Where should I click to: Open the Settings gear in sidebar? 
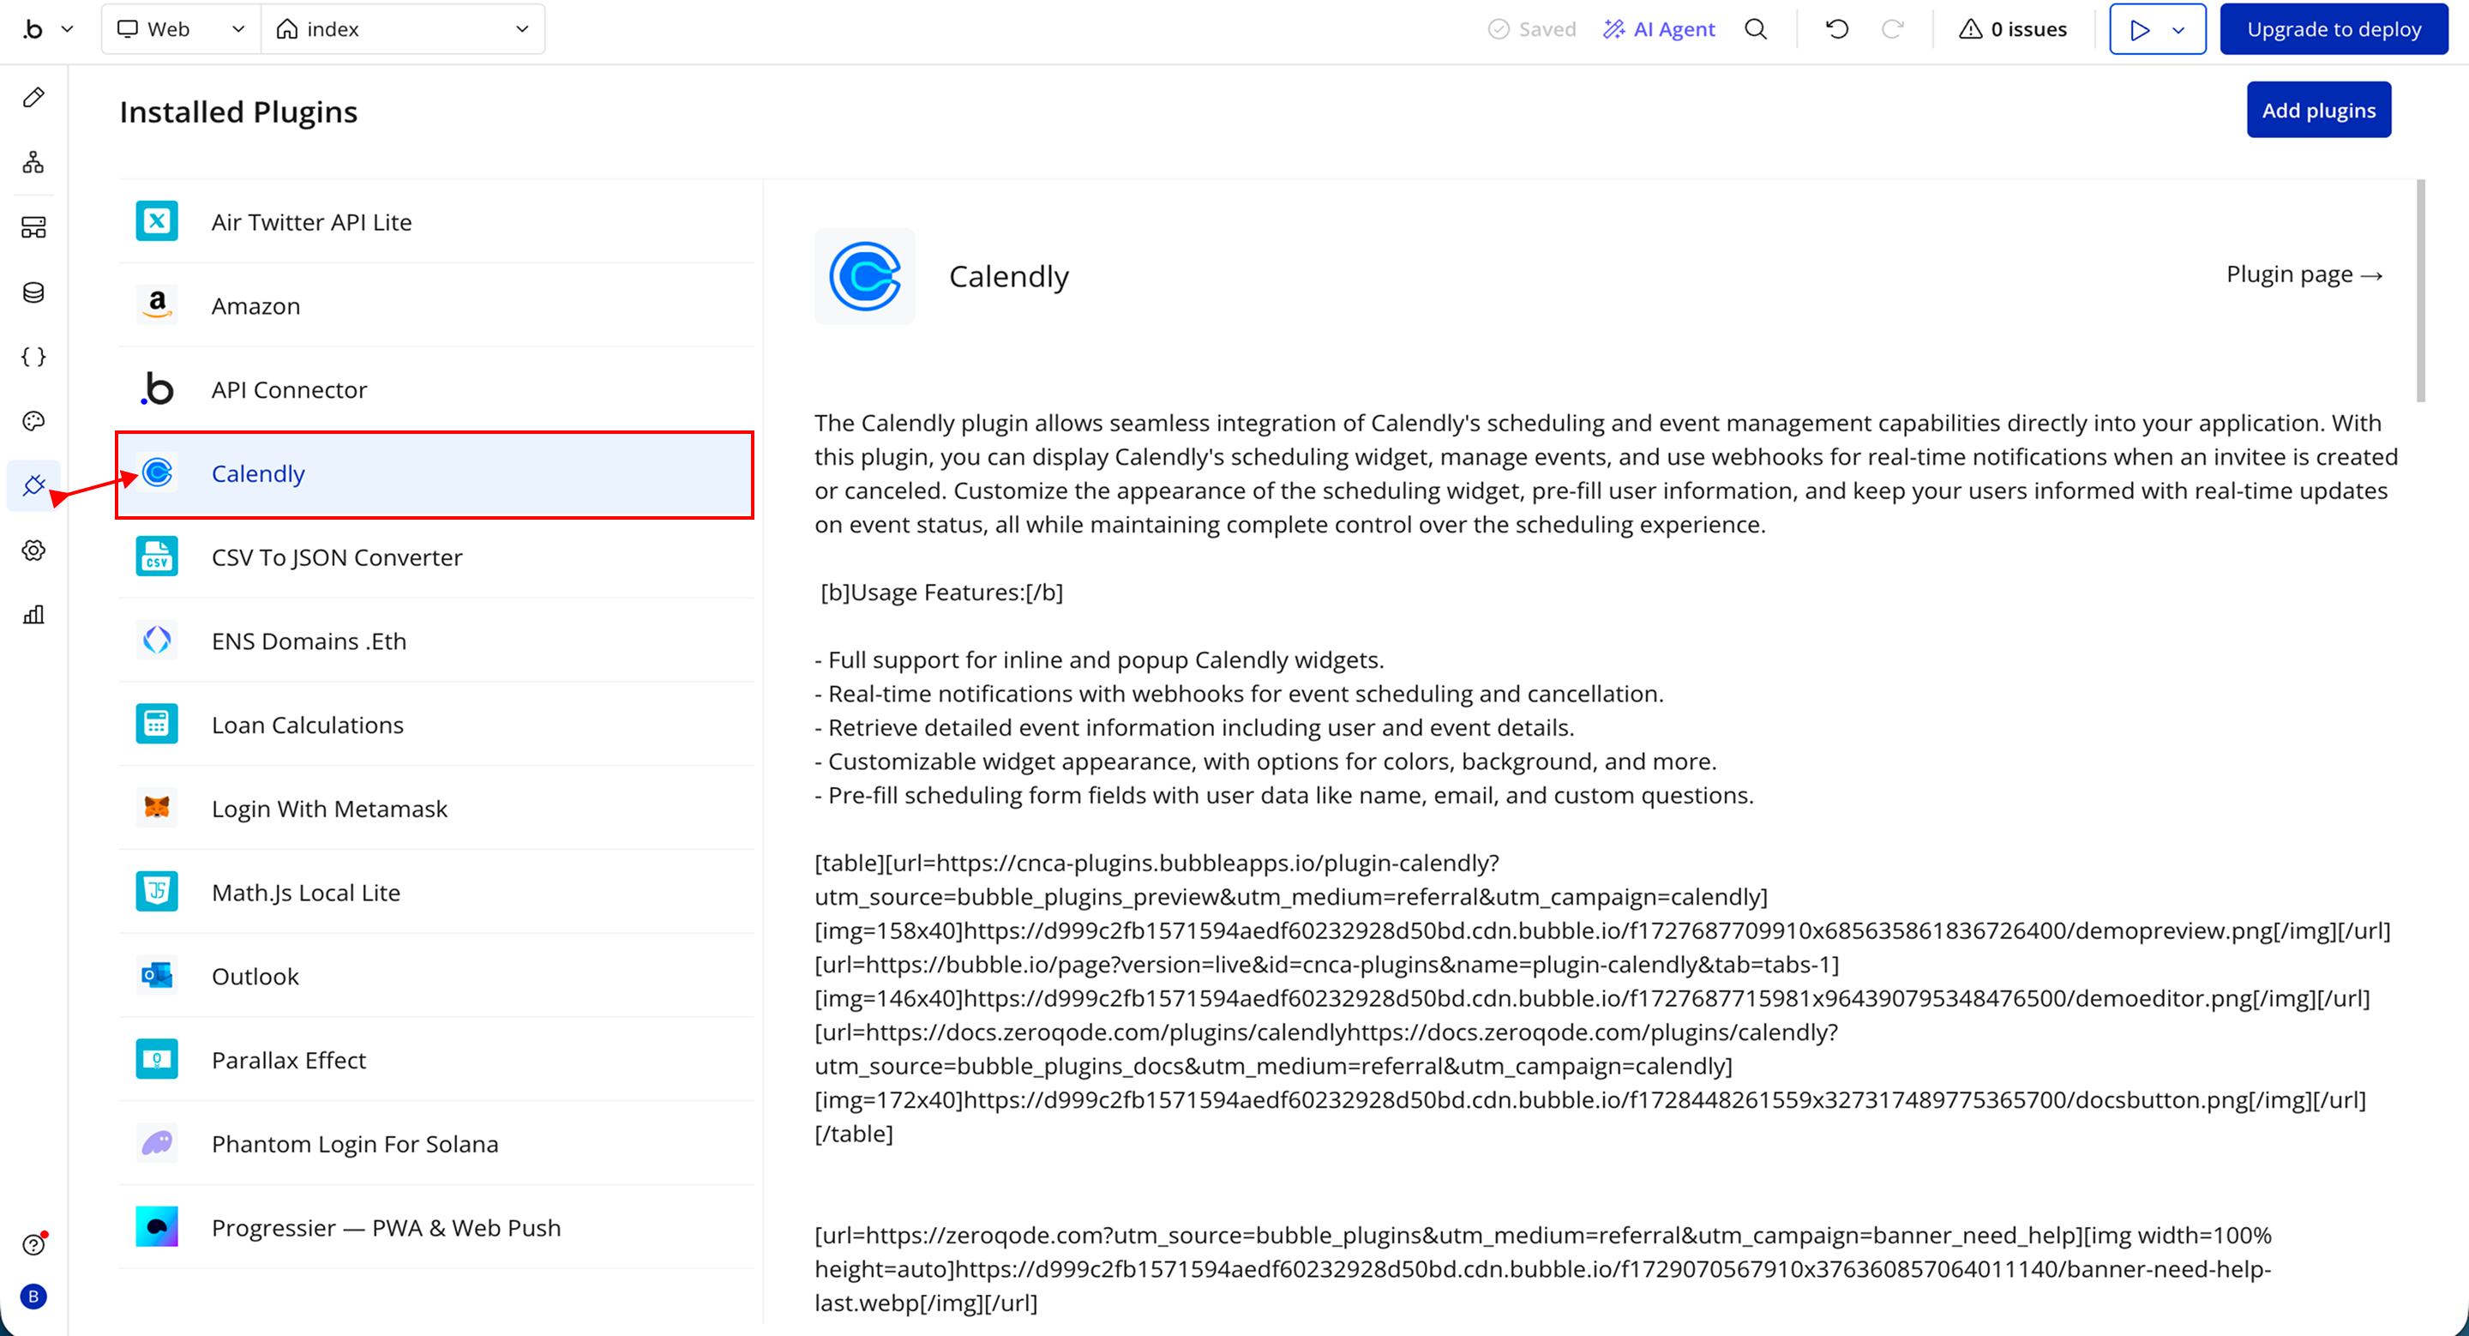point(33,551)
